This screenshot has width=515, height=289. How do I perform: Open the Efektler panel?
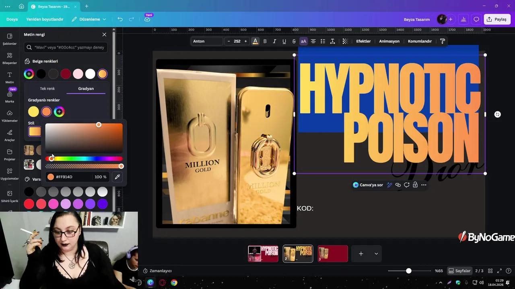pos(363,41)
